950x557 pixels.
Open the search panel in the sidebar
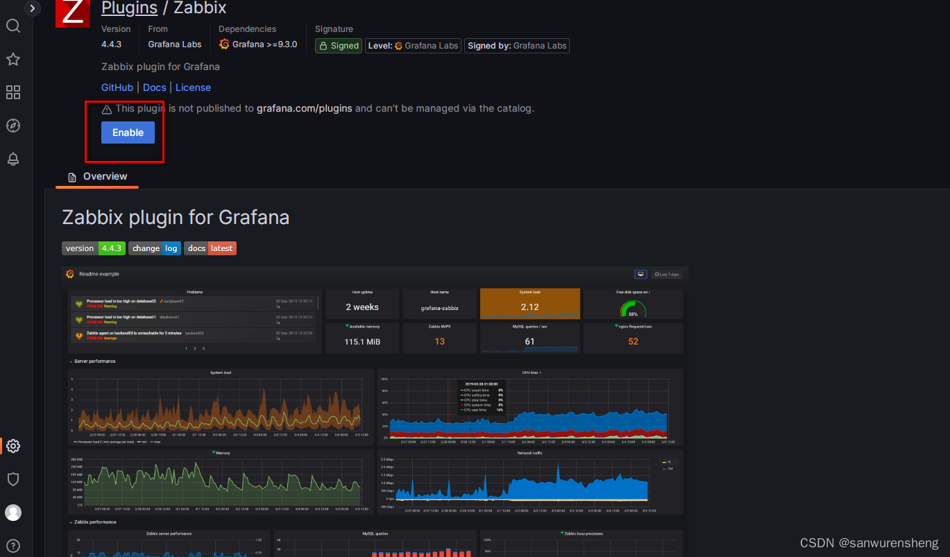(x=12, y=26)
